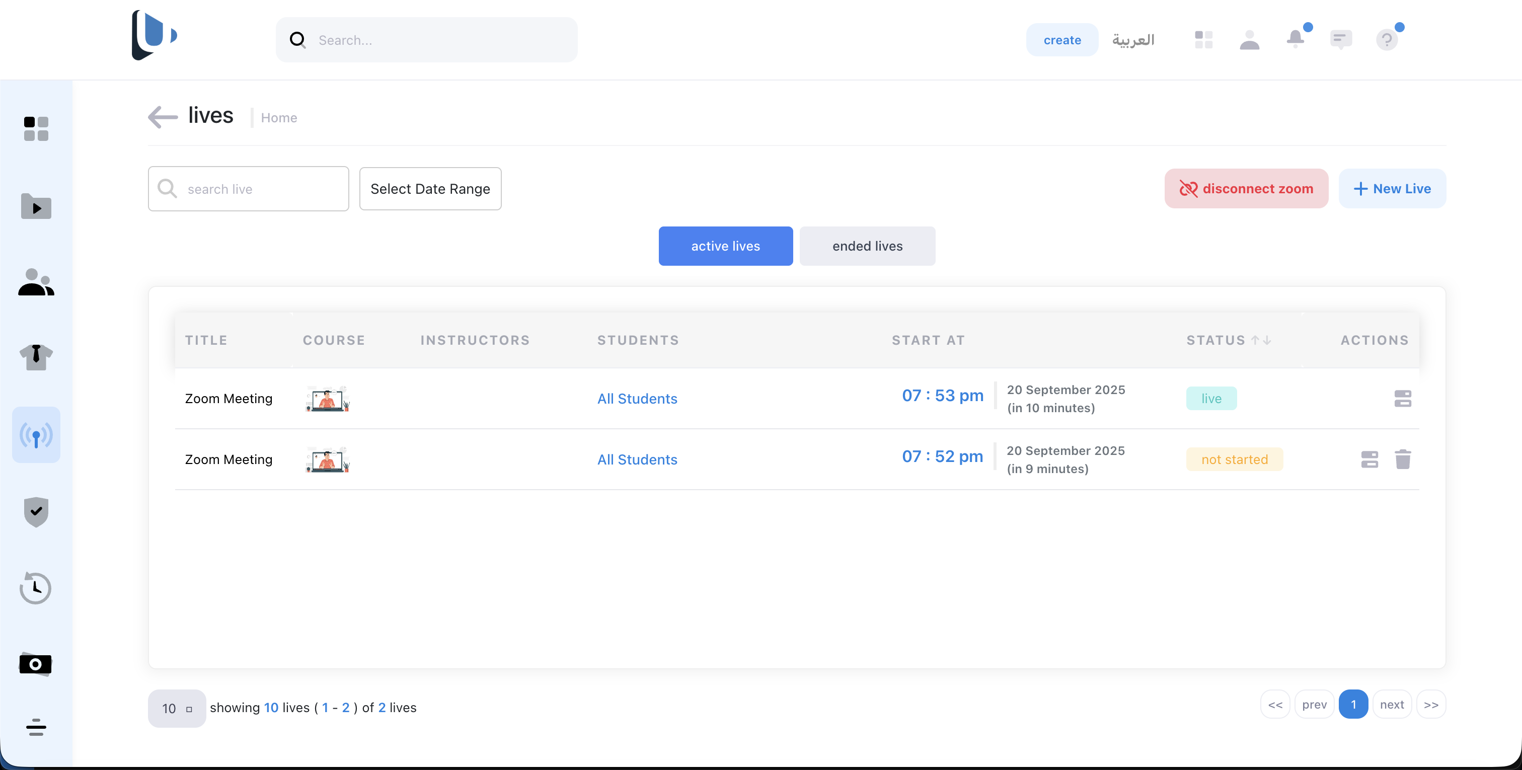Select the live broadcast sidebar icon
1522x770 pixels.
36,434
